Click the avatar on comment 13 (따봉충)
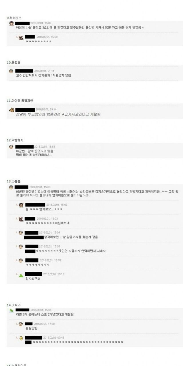Screen dimensions: 183x366 11,187
